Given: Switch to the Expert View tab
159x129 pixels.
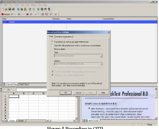Looking at the screenshot, I should [x=24, y=84].
